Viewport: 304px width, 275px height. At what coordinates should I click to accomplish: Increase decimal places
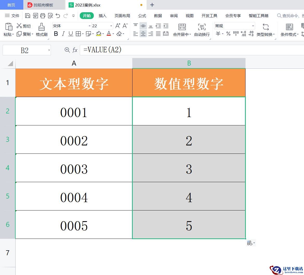(243, 34)
